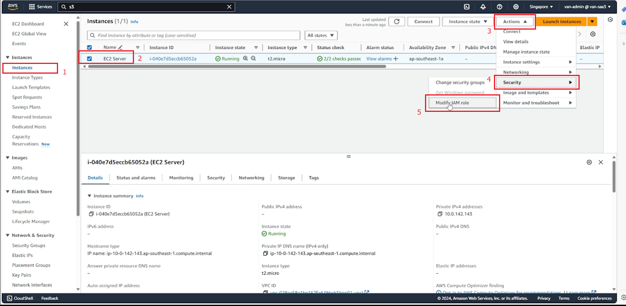Image resolution: width=626 pixels, height=306 pixels.
Task: Zoom in on the instance state icon
Action: (x=245, y=58)
